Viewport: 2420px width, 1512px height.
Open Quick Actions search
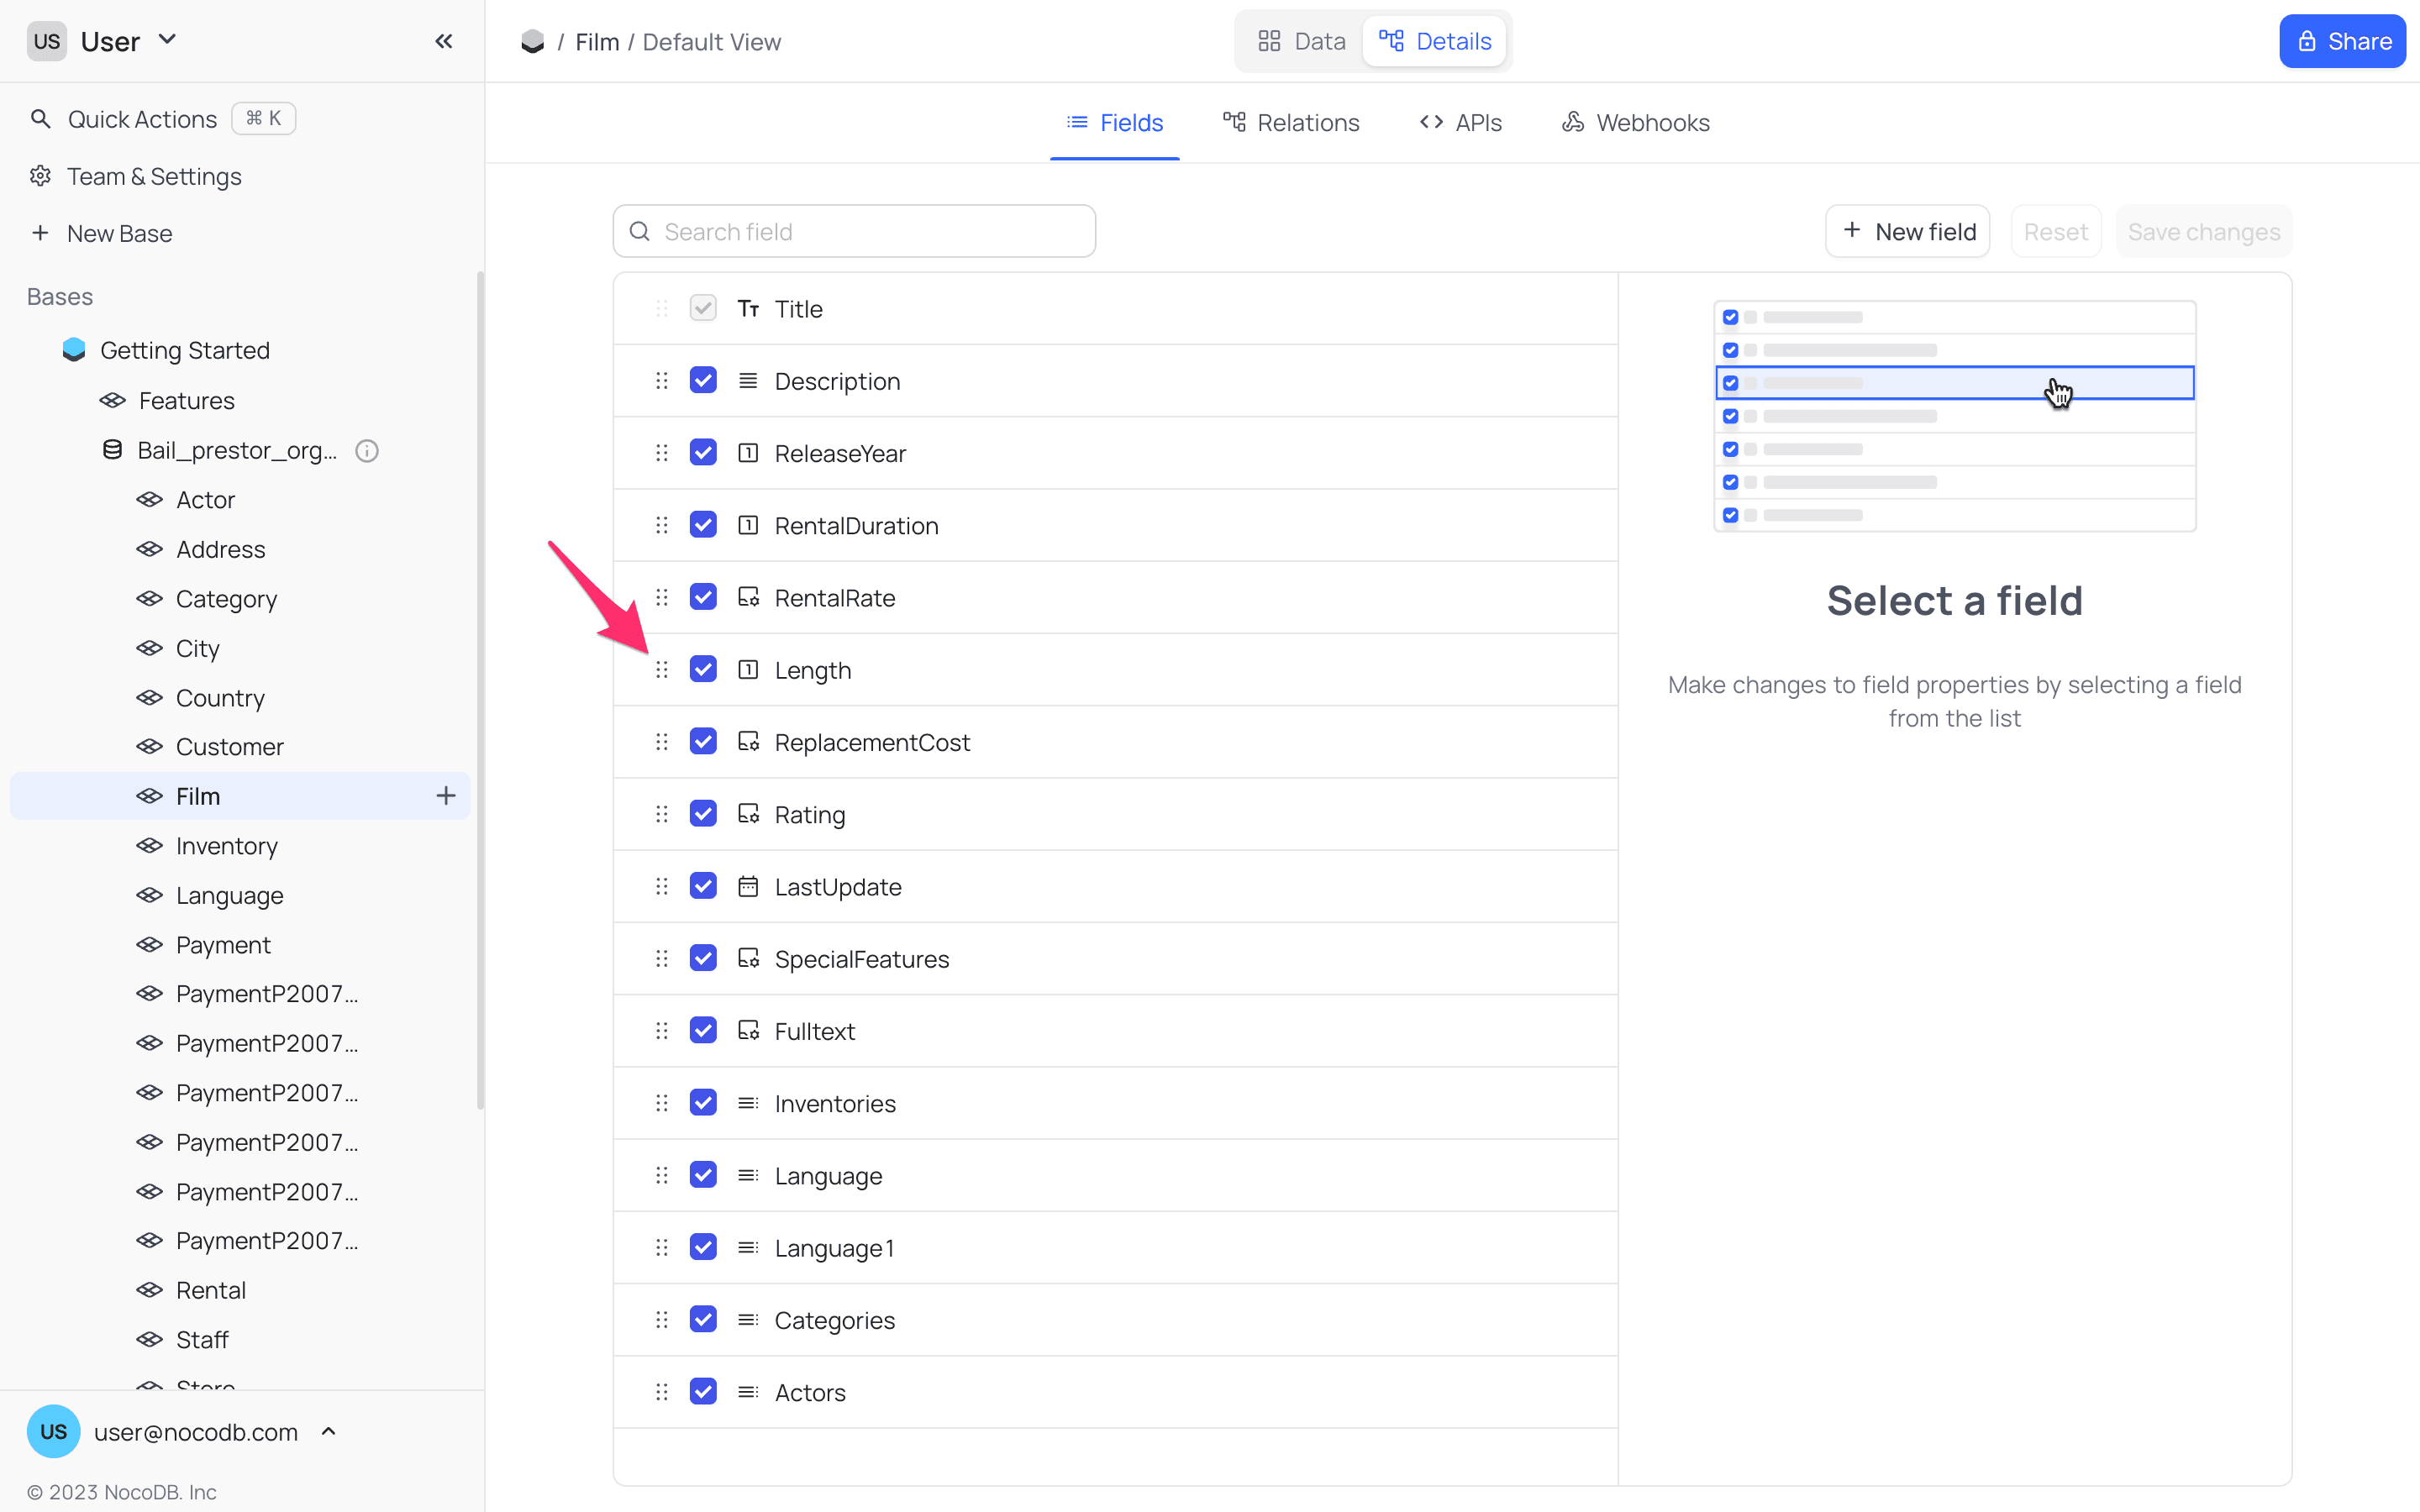point(141,118)
